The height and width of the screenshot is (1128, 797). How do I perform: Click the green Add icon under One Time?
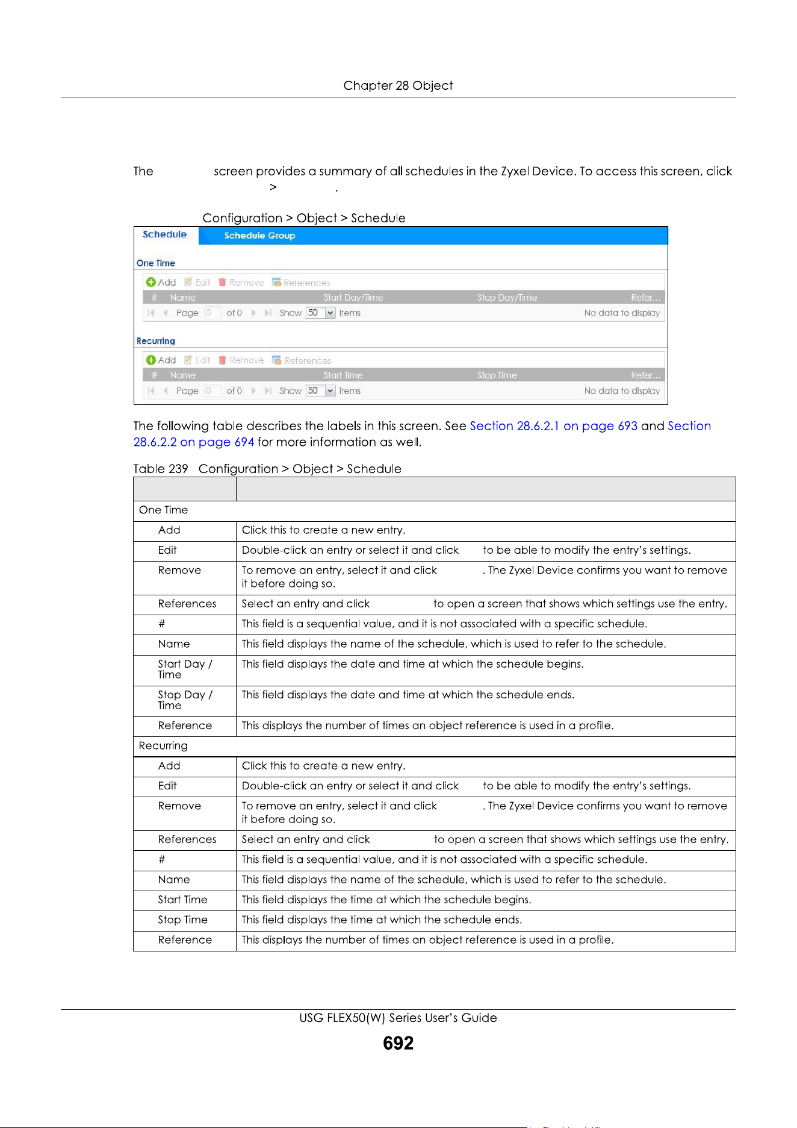coord(151,282)
